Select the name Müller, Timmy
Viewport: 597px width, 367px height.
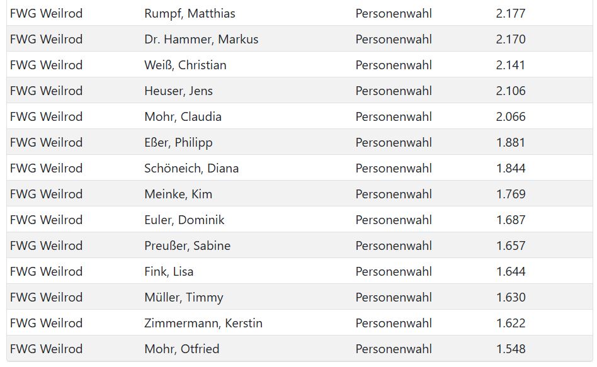coord(183,297)
